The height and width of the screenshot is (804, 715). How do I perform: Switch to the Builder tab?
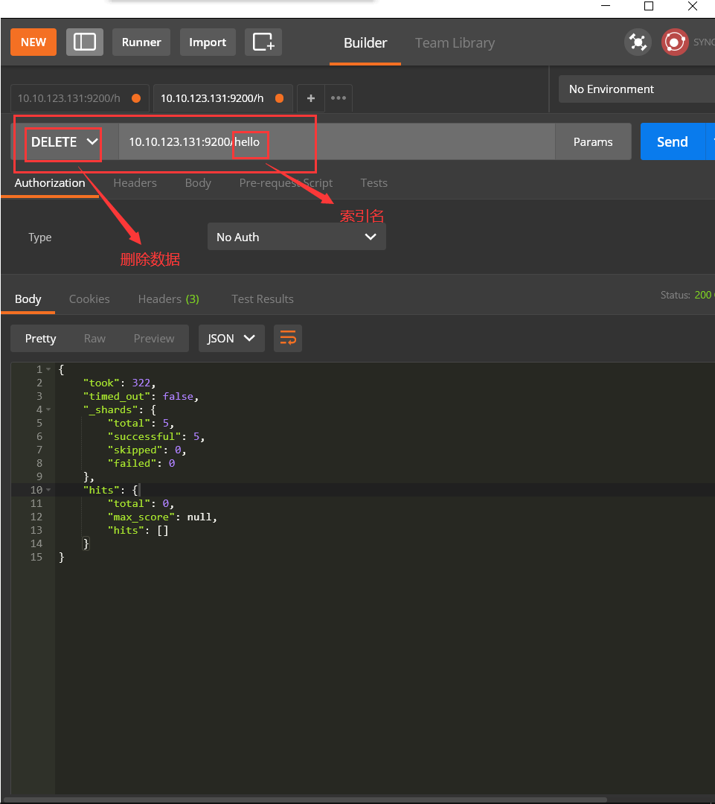365,43
